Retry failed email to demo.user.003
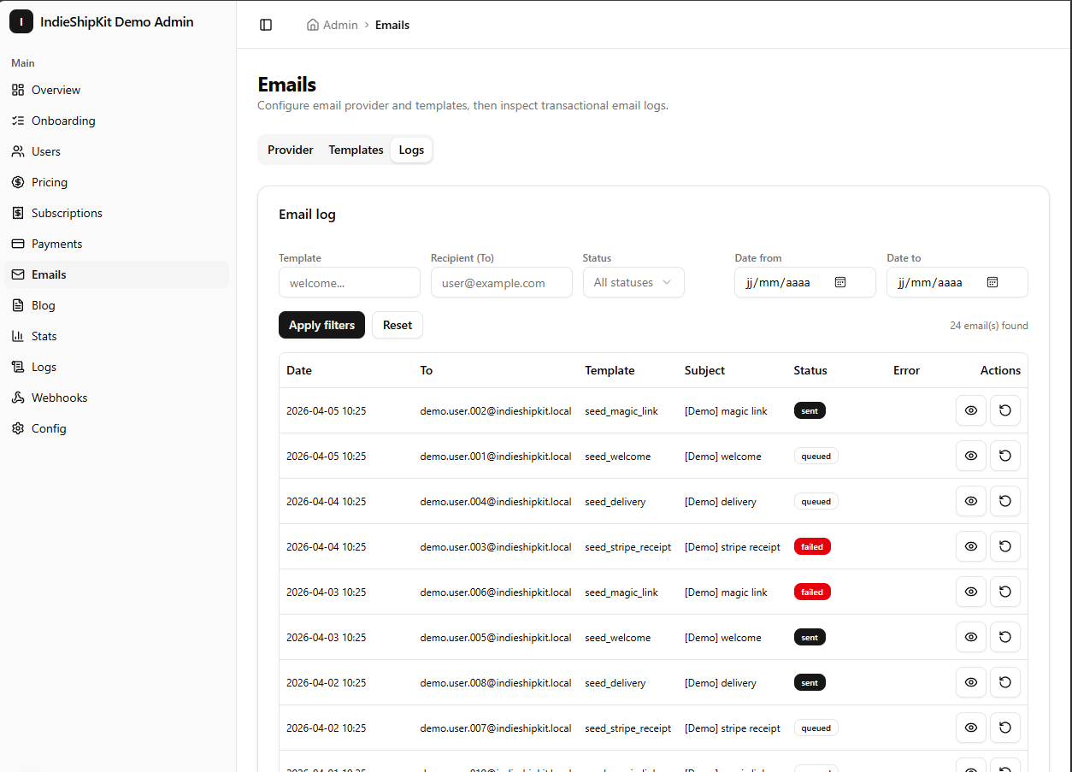The width and height of the screenshot is (1072, 772). point(1005,546)
